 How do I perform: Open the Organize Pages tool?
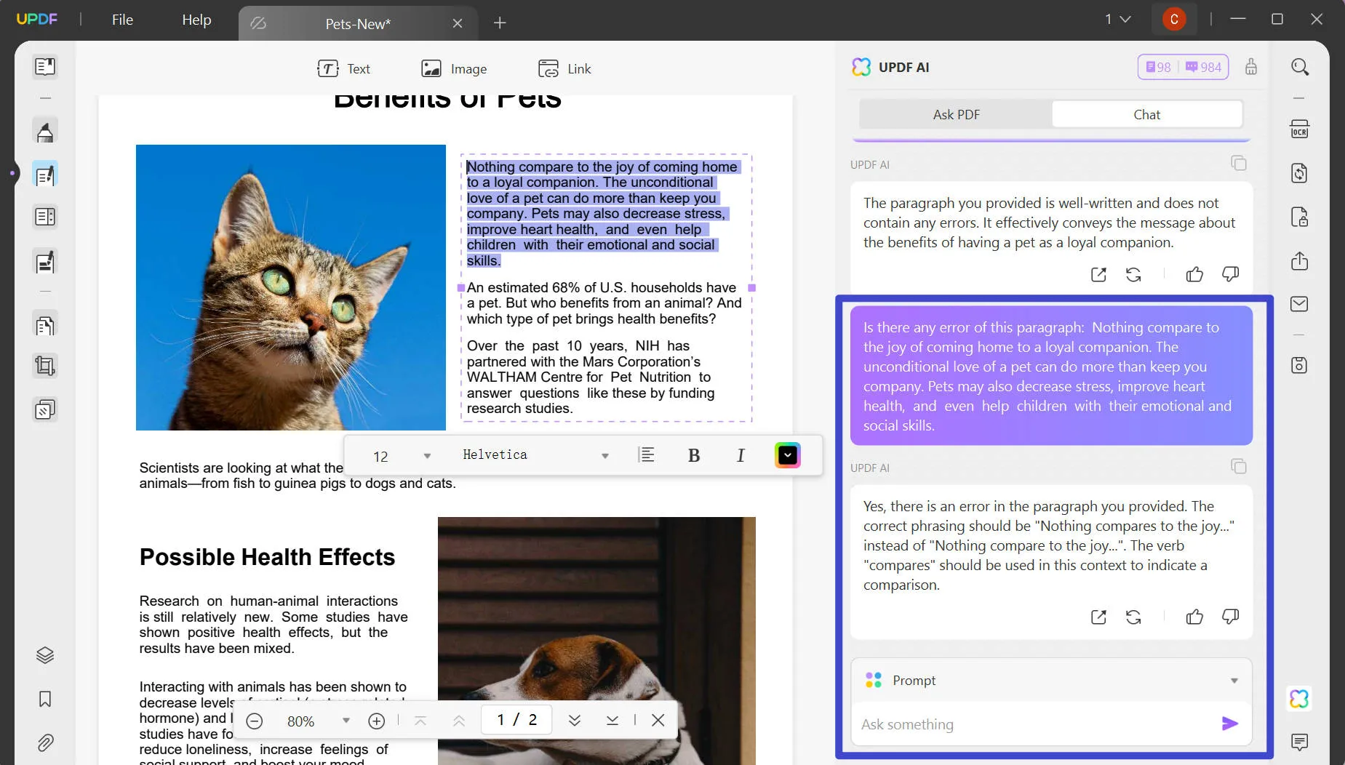click(x=45, y=217)
